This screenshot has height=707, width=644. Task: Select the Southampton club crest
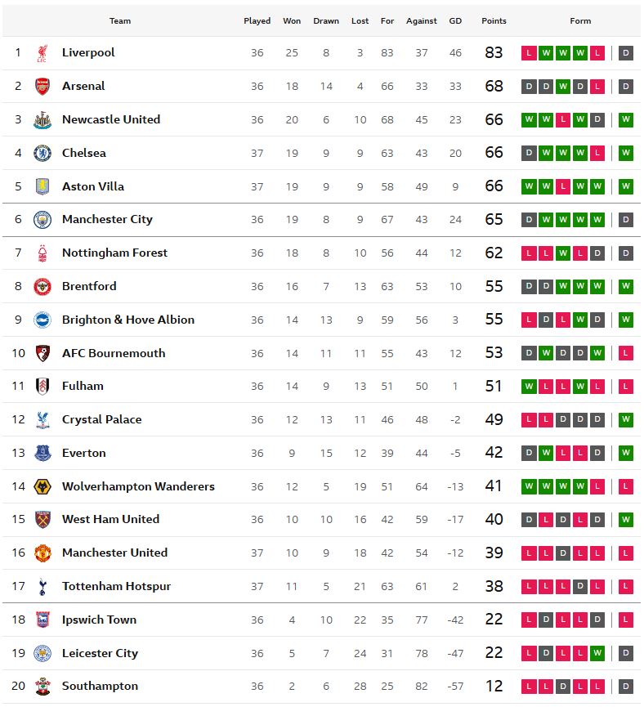coord(42,687)
